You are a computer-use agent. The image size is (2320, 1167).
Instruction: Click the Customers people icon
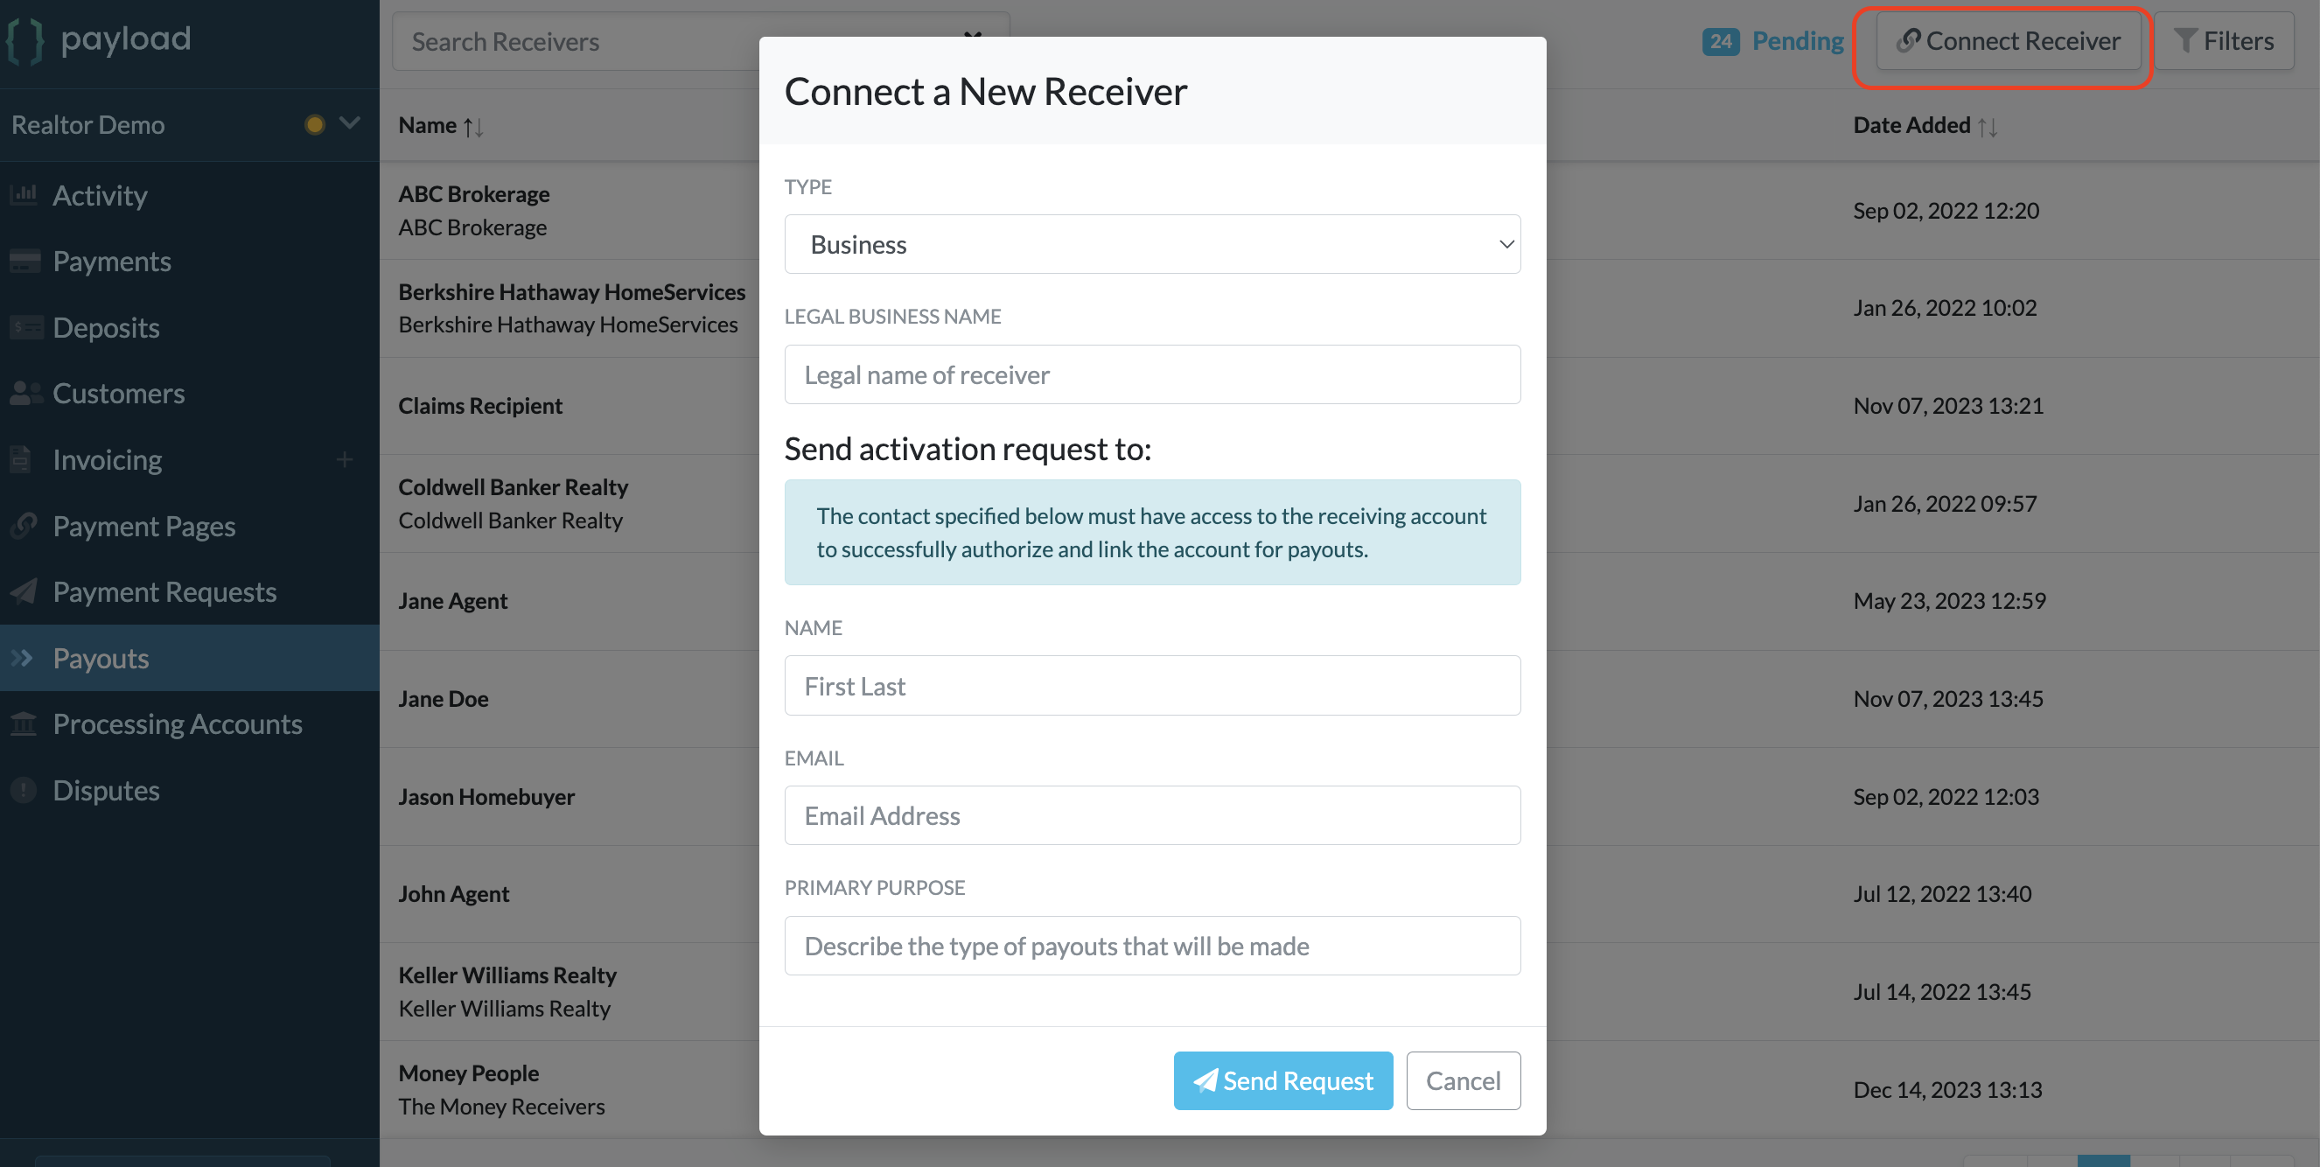tap(25, 394)
